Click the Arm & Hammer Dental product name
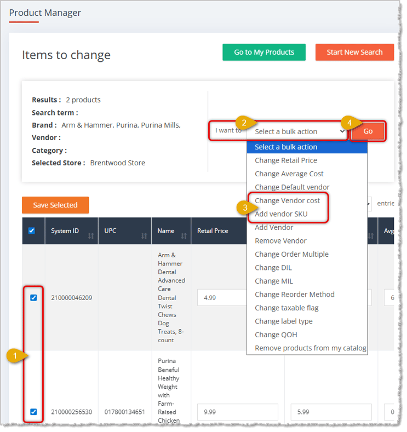The image size is (407, 432). [x=171, y=297]
